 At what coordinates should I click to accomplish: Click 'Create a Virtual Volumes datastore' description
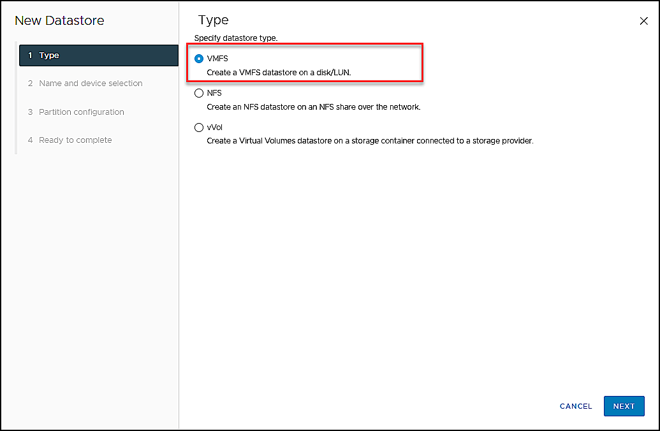pyautogui.click(x=370, y=140)
